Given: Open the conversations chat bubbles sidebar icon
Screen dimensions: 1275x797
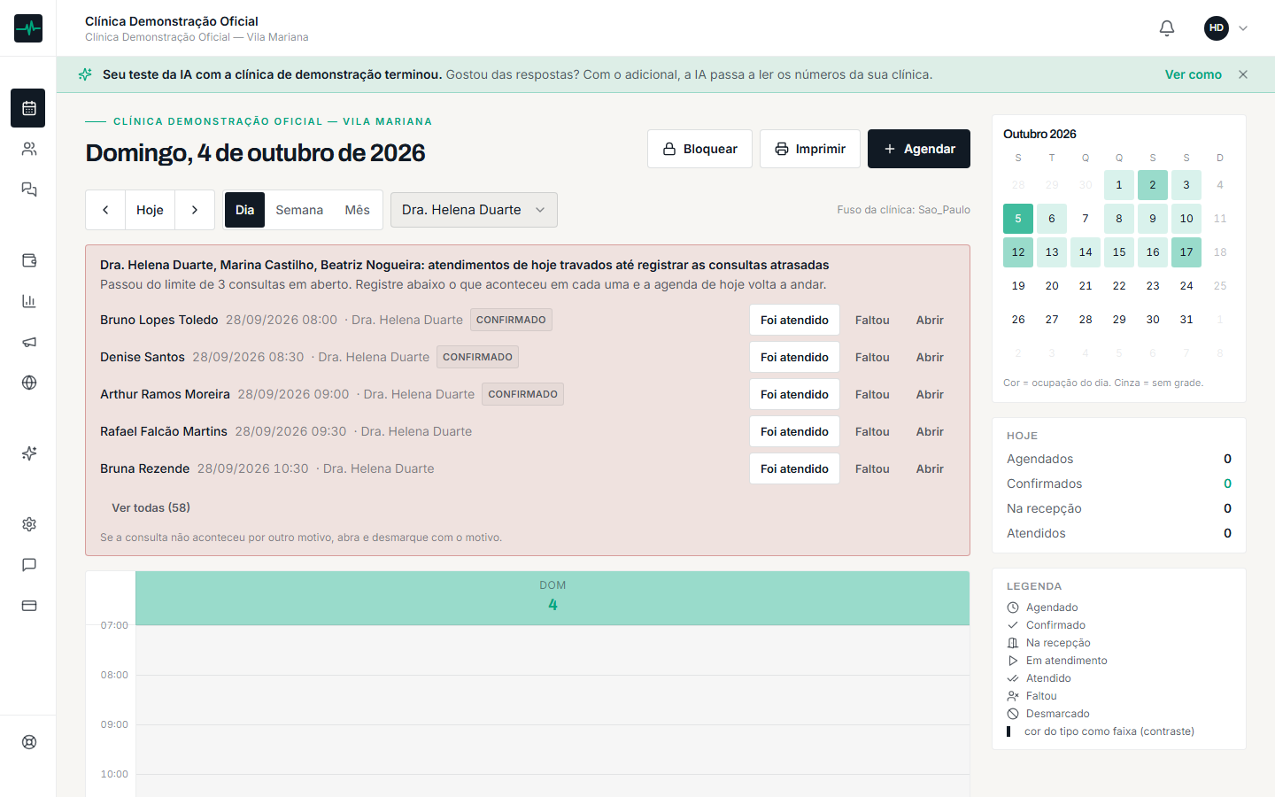Looking at the screenshot, I should coord(29,190).
